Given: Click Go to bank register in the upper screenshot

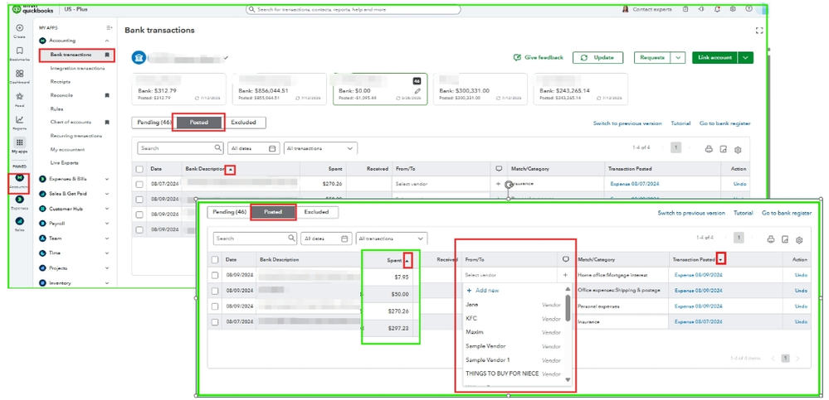Looking at the screenshot, I should coord(724,123).
